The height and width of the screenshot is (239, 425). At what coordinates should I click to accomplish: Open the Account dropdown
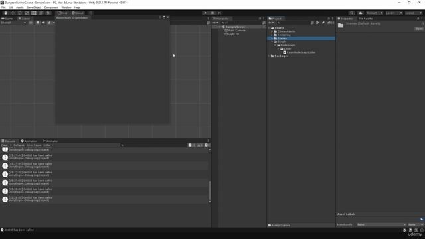pyautogui.click(x=375, y=13)
